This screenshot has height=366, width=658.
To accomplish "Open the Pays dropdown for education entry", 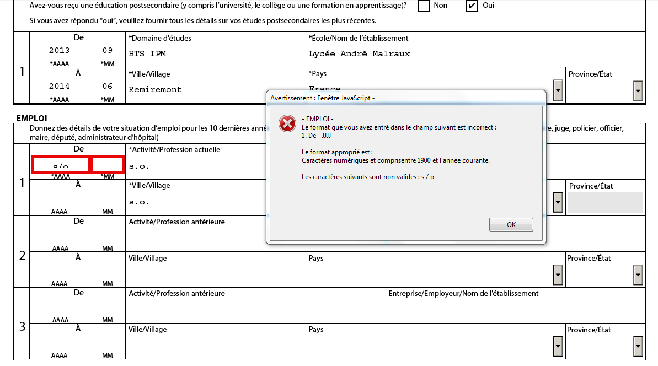I will pos(558,90).
